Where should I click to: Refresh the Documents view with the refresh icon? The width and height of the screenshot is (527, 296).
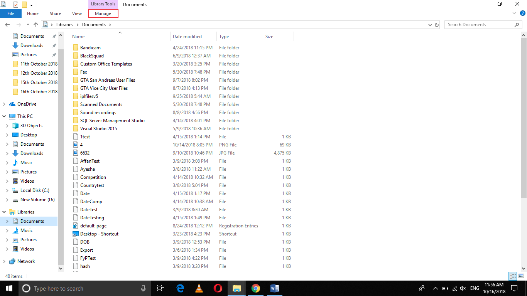pyautogui.click(x=437, y=24)
